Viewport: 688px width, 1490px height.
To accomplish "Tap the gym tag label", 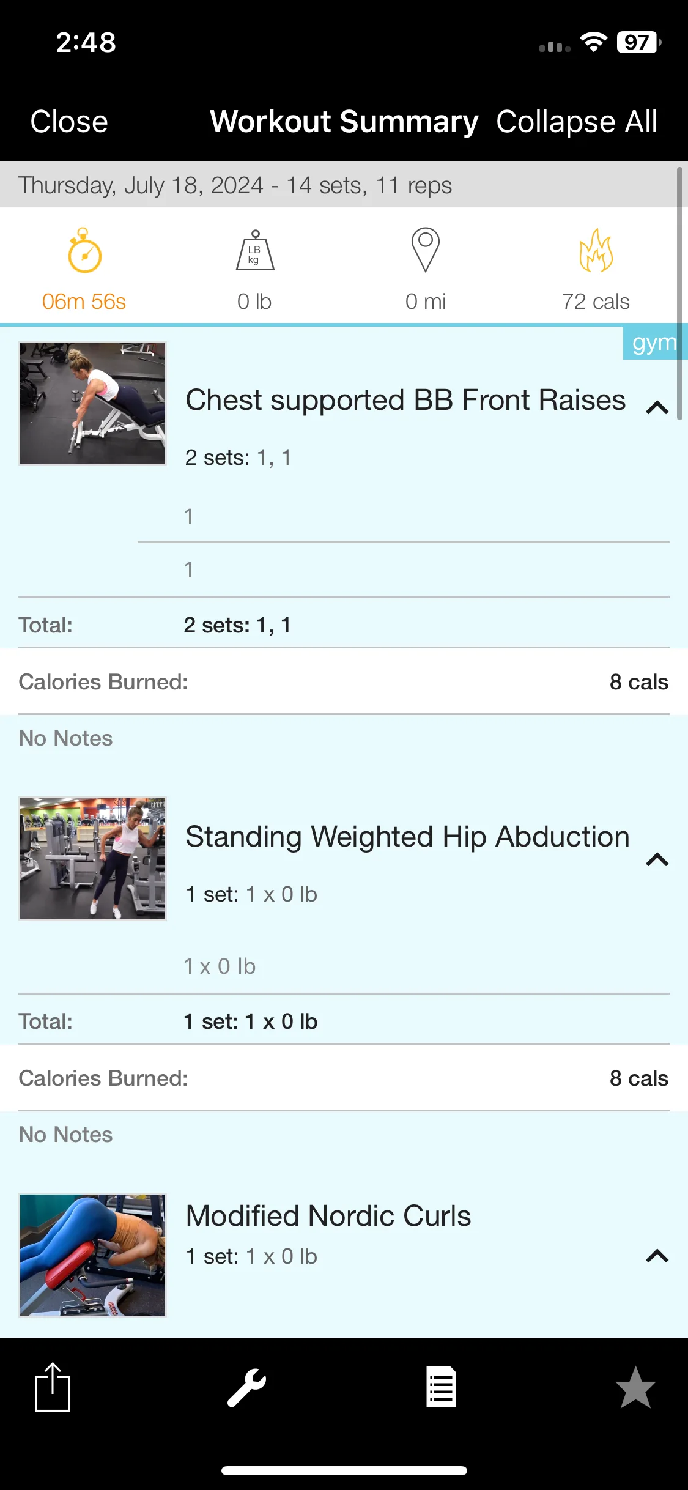I will (654, 343).
